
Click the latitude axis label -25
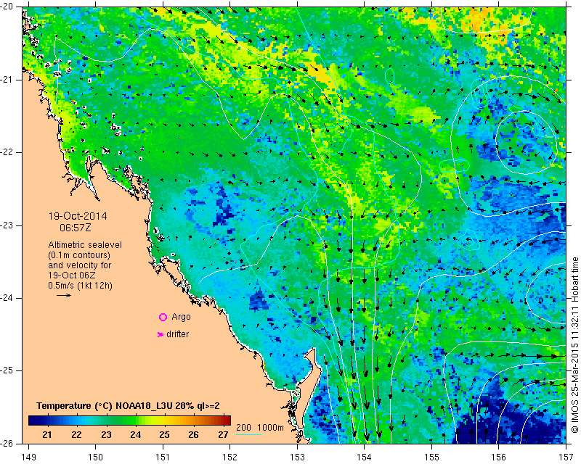pyautogui.click(x=7, y=370)
